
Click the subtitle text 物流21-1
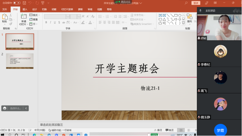point(150,88)
